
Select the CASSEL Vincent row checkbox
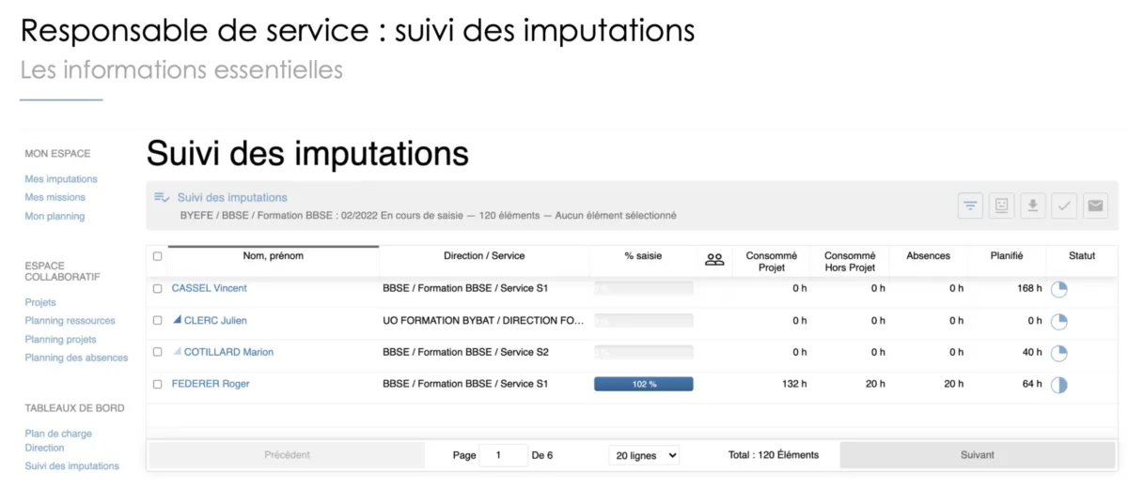(x=158, y=288)
